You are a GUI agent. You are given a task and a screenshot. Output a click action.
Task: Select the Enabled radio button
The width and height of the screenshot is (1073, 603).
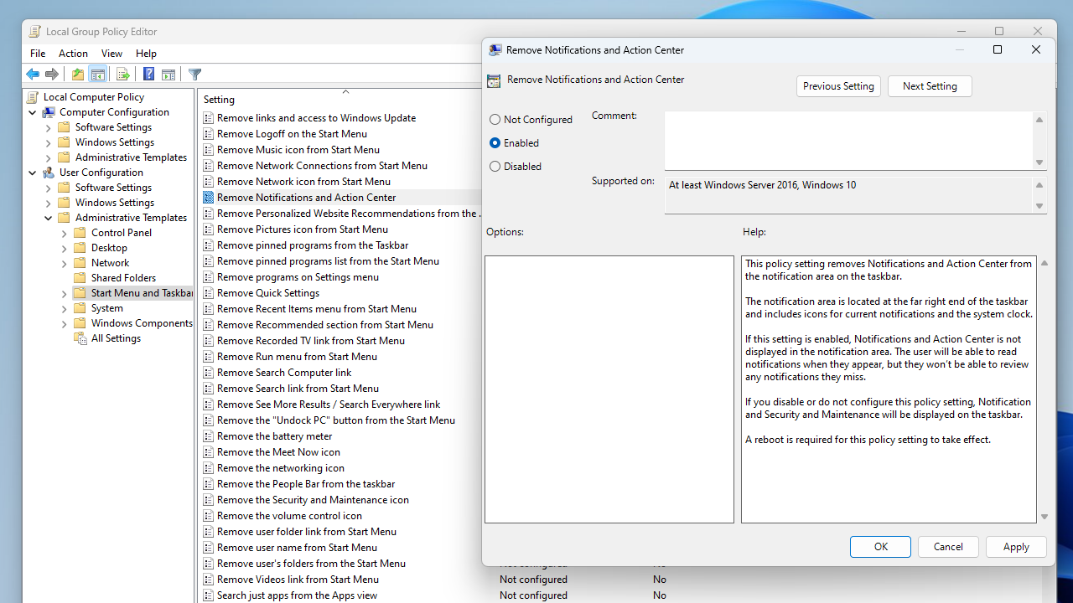point(495,143)
